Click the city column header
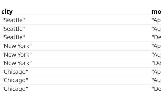The height and width of the screenshot is (101, 161). pyautogui.click(x=7, y=12)
